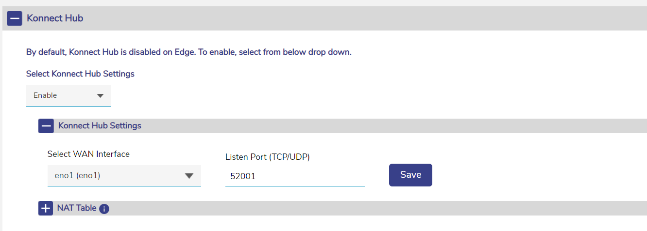Click the Enable dropdown arrow
The height and width of the screenshot is (231, 647).
(101, 95)
